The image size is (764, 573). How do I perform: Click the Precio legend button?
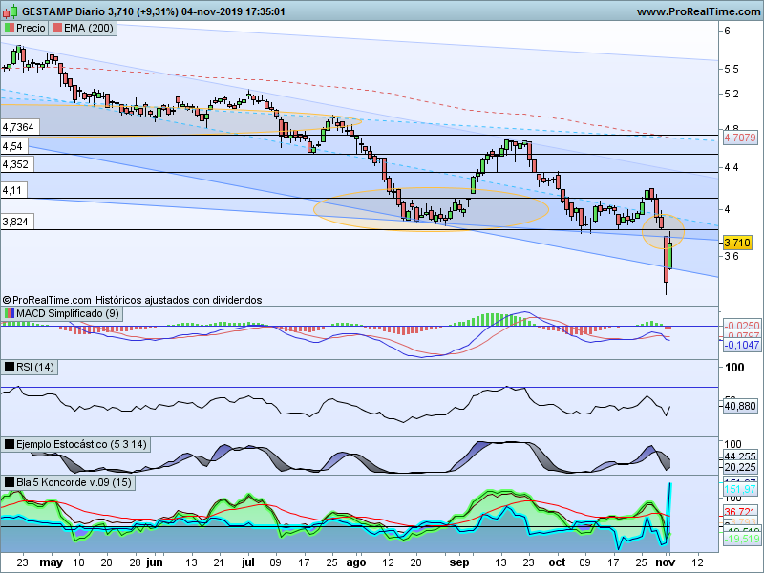(25, 29)
